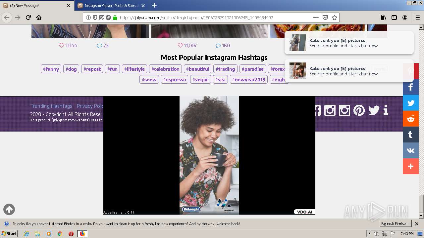Select the Instagram Viewer tab

click(x=111, y=6)
